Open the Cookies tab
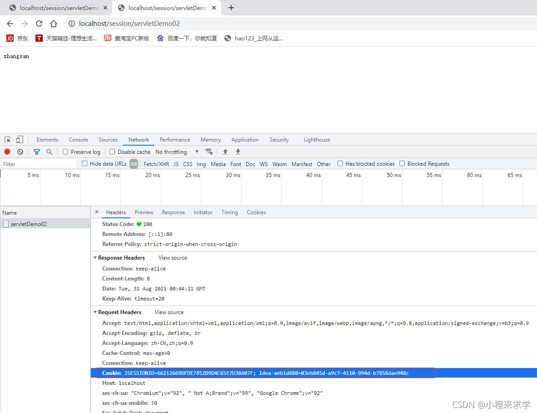 [x=256, y=212]
